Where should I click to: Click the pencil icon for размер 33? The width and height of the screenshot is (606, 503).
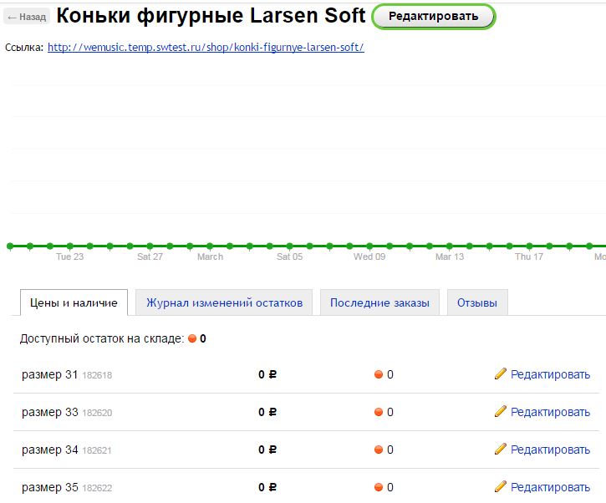pyautogui.click(x=501, y=411)
